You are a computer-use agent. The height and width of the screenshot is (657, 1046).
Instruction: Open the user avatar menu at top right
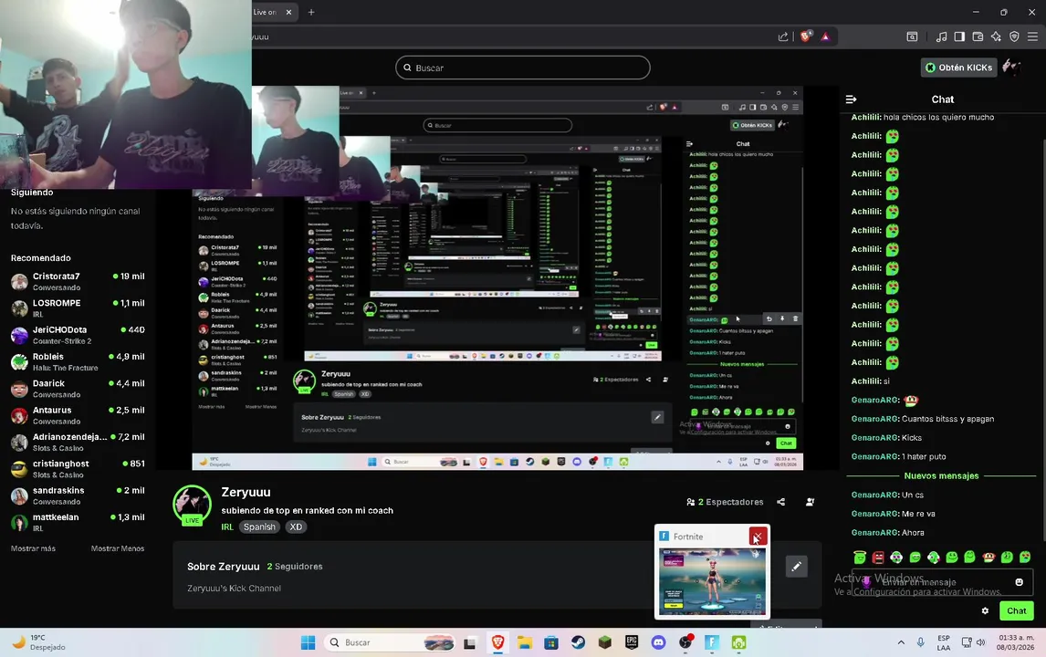click(x=1011, y=67)
